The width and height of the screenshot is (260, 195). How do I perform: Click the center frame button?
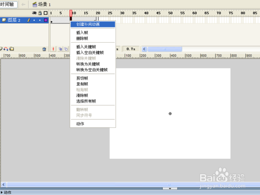pos(54,49)
